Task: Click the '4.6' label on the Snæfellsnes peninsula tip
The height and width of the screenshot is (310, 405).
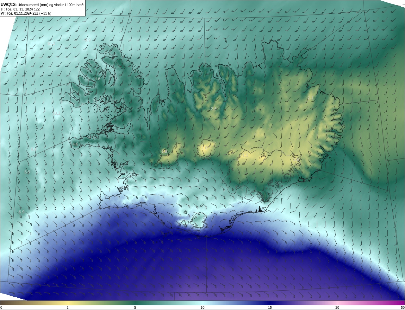Action: (x=75, y=144)
